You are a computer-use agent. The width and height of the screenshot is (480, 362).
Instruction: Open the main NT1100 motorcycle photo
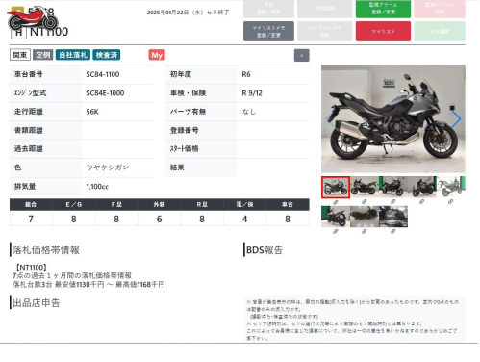pyautogui.click(x=393, y=118)
